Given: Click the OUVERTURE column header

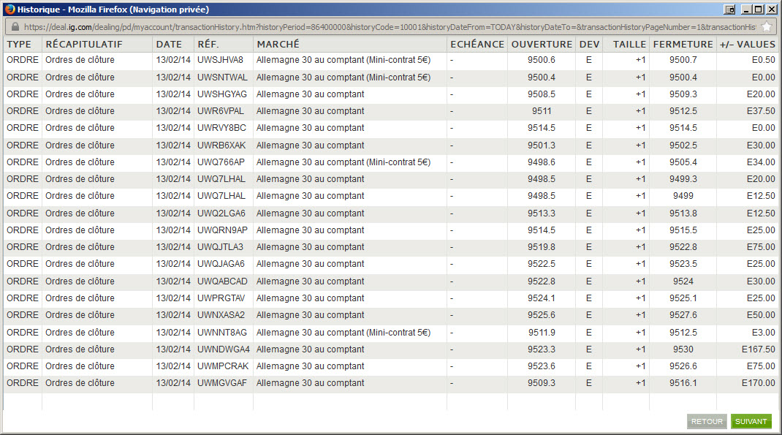Looking at the screenshot, I should pos(542,45).
